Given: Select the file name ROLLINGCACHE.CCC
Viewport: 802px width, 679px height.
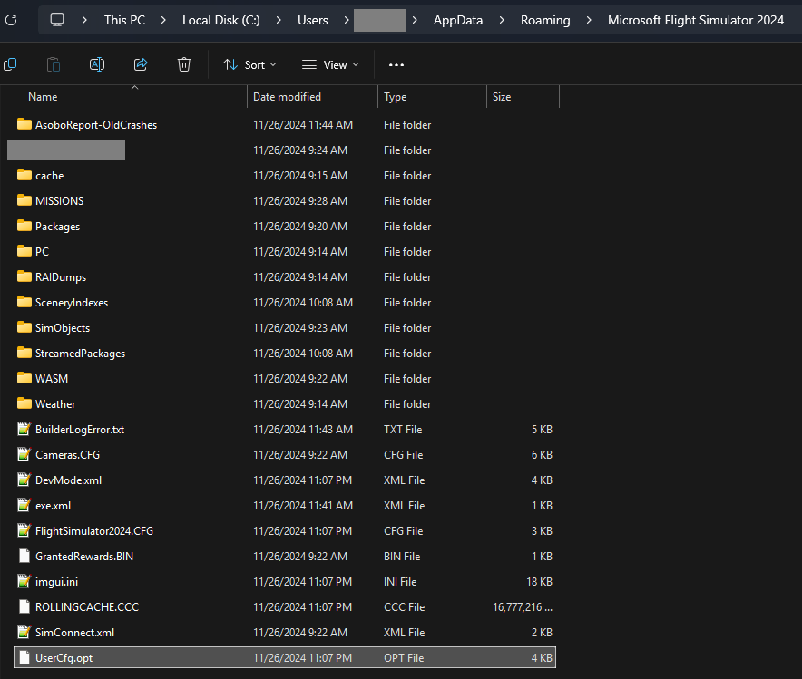Looking at the screenshot, I should 87,607.
